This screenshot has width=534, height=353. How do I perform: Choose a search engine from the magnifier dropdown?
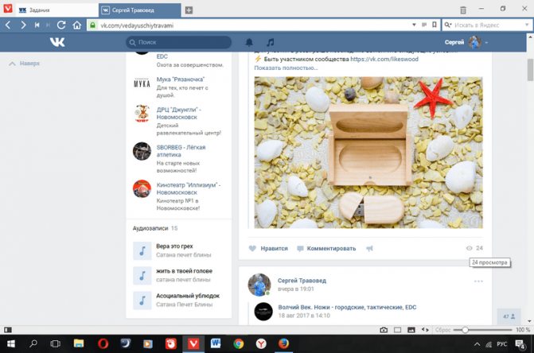click(448, 25)
